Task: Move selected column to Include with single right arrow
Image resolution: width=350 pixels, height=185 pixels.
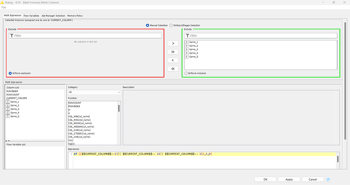Action: [173, 43]
